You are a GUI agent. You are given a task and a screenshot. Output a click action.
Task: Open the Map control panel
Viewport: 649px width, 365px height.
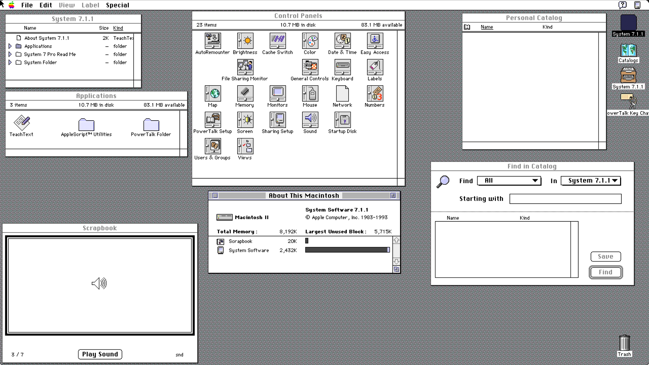[213, 93]
